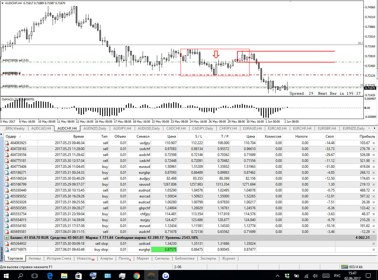Click the chart shift triangle marker at chart top
378x280 pixels.
tap(291, 1)
